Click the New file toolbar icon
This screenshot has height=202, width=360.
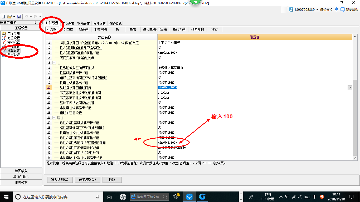pyautogui.click(x=3, y=17)
